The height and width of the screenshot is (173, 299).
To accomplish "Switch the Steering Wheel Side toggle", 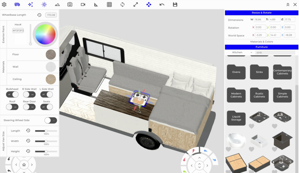I will tap(51, 120).
